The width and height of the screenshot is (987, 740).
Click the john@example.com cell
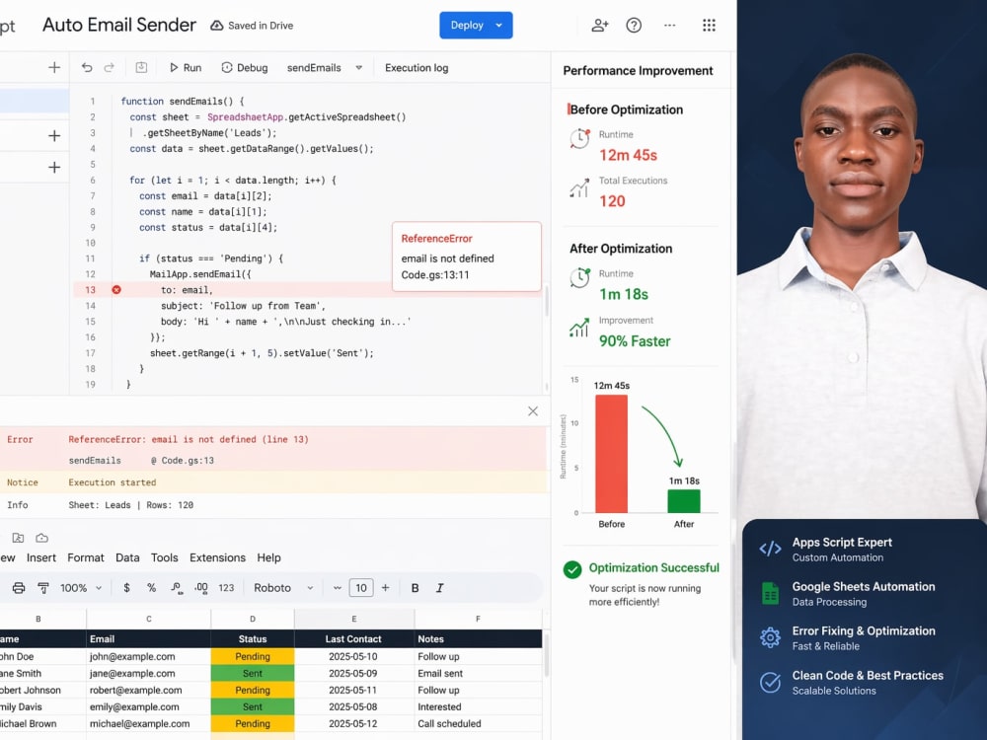(x=149, y=656)
